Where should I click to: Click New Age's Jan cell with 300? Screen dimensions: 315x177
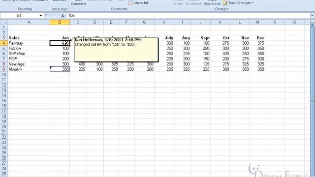[60, 64]
